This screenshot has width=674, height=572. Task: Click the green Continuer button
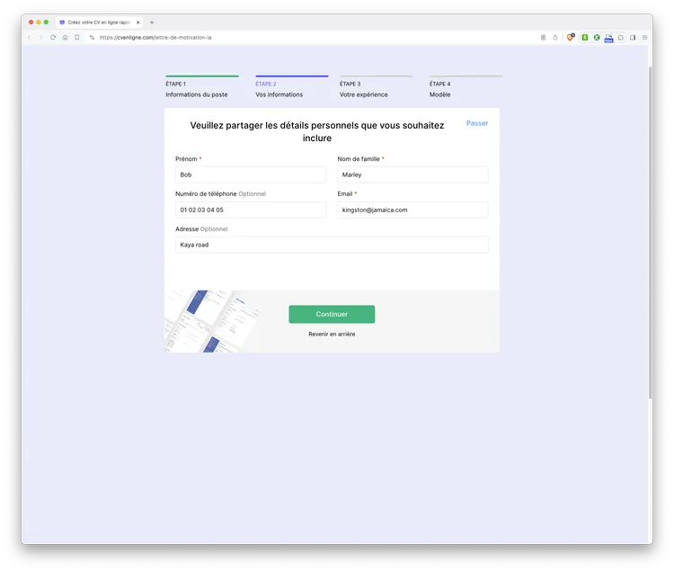pos(332,314)
